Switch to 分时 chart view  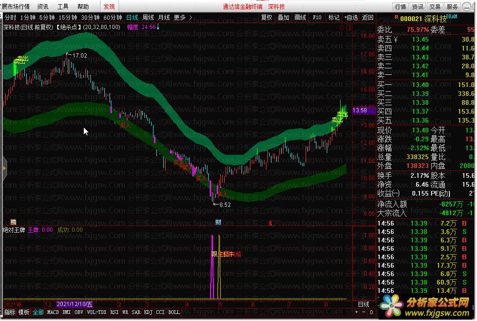pos(10,18)
